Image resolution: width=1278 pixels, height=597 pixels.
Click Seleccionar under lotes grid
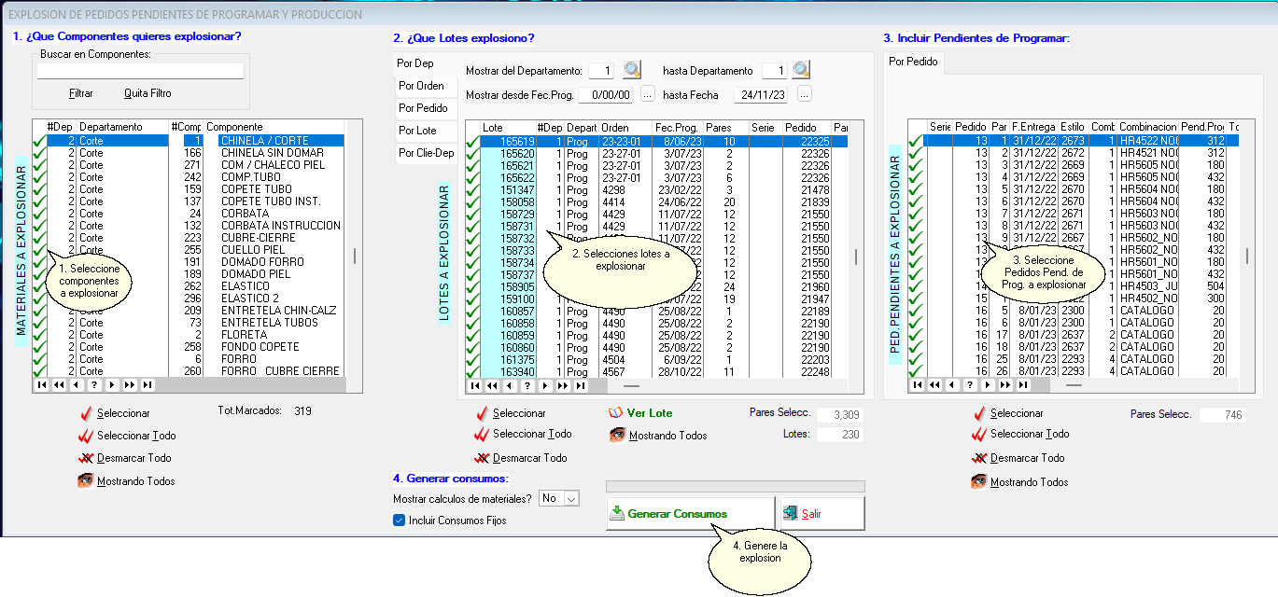(x=510, y=413)
